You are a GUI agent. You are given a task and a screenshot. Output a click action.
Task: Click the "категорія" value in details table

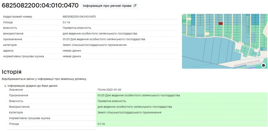(94, 45)
